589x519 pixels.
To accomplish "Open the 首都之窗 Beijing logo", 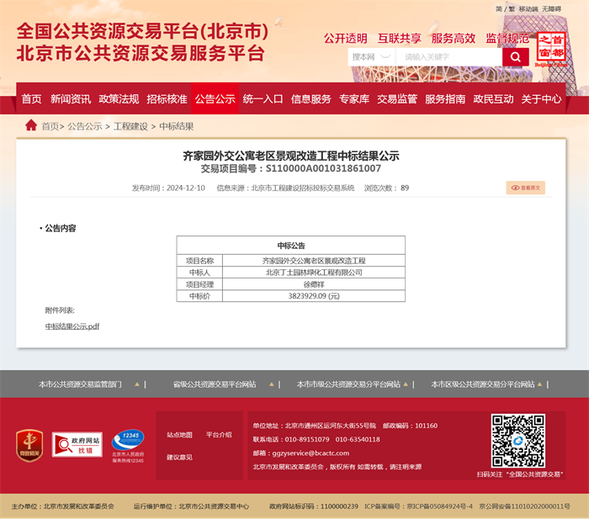I will (551, 50).
